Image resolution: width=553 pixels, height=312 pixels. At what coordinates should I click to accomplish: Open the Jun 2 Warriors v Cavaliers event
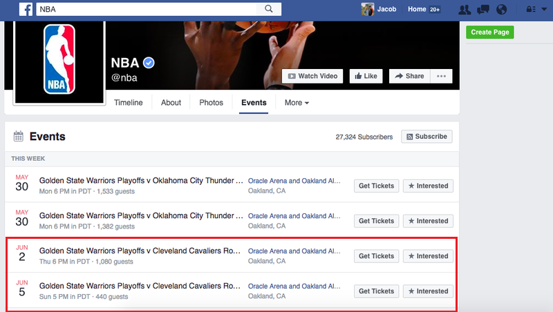click(x=140, y=251)
